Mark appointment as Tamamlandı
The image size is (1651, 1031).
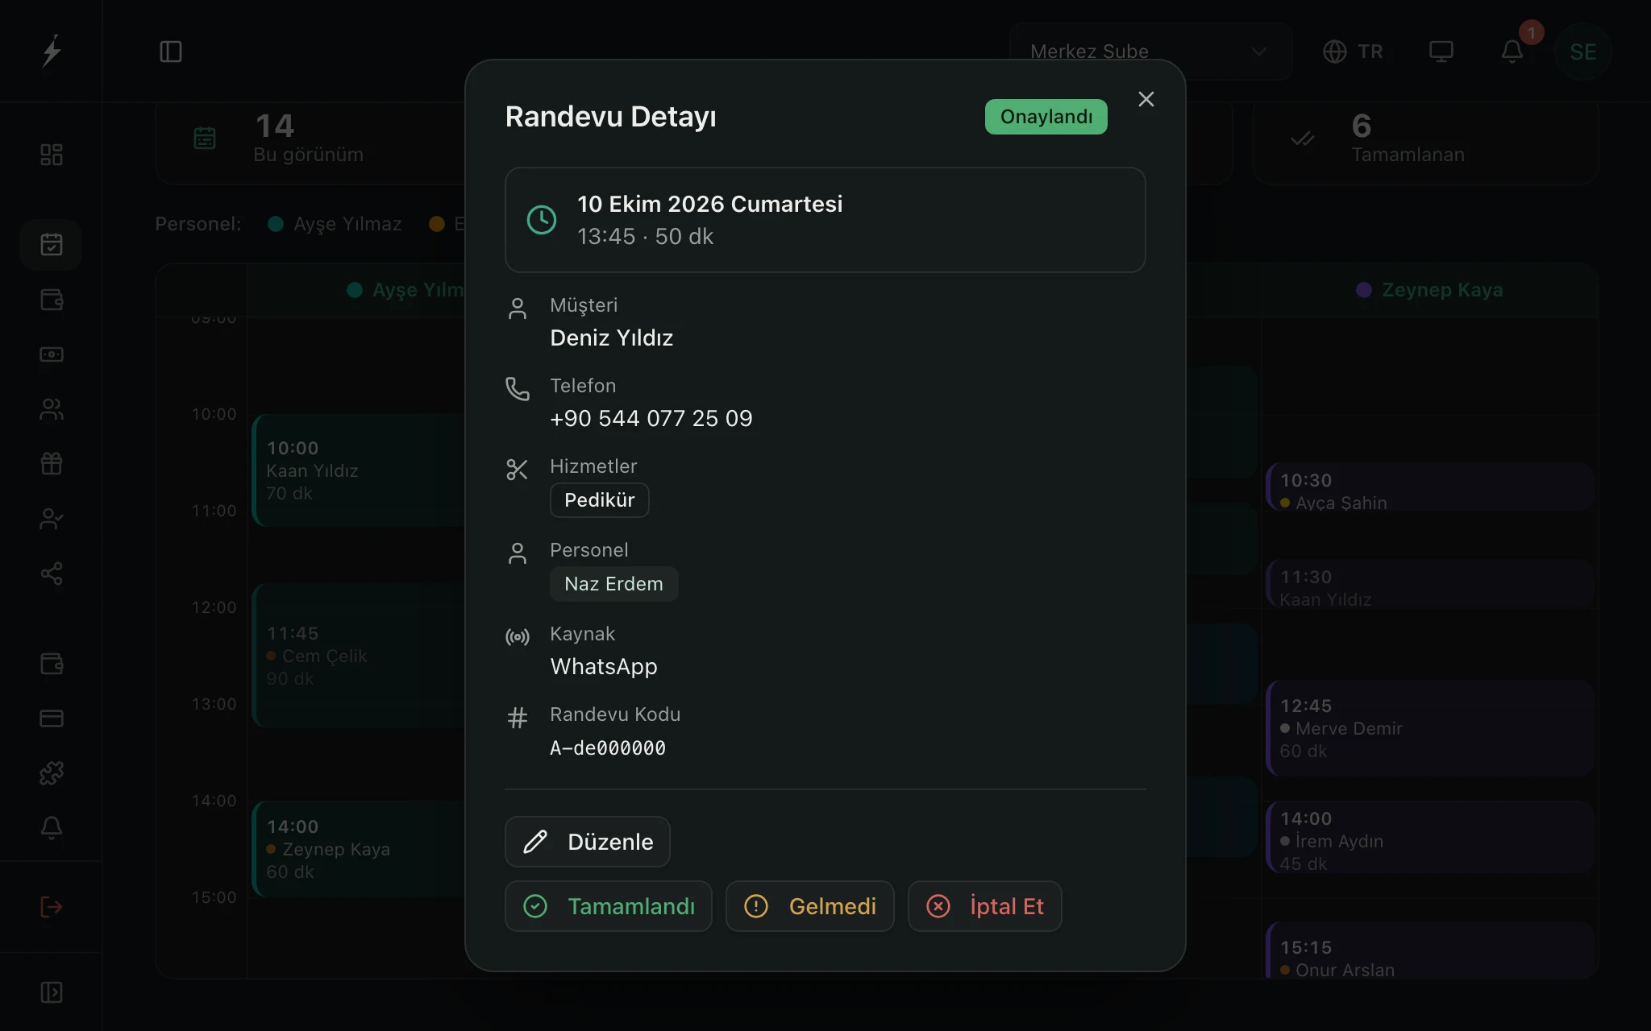[x=609, y=906]
